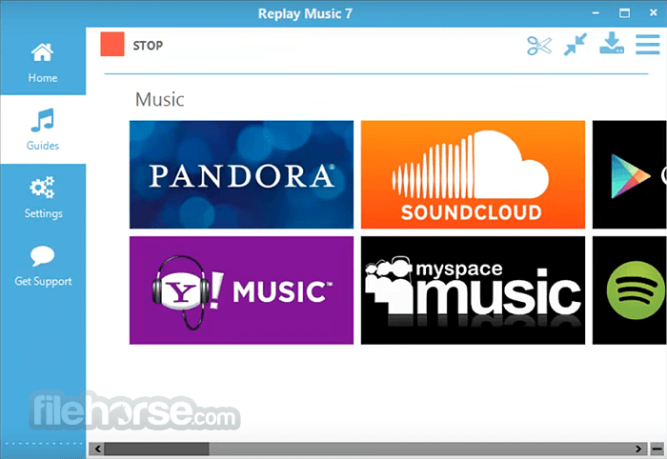Open the Google Play guide tile
The image size is (667, 459).
(x=630, y=174)
